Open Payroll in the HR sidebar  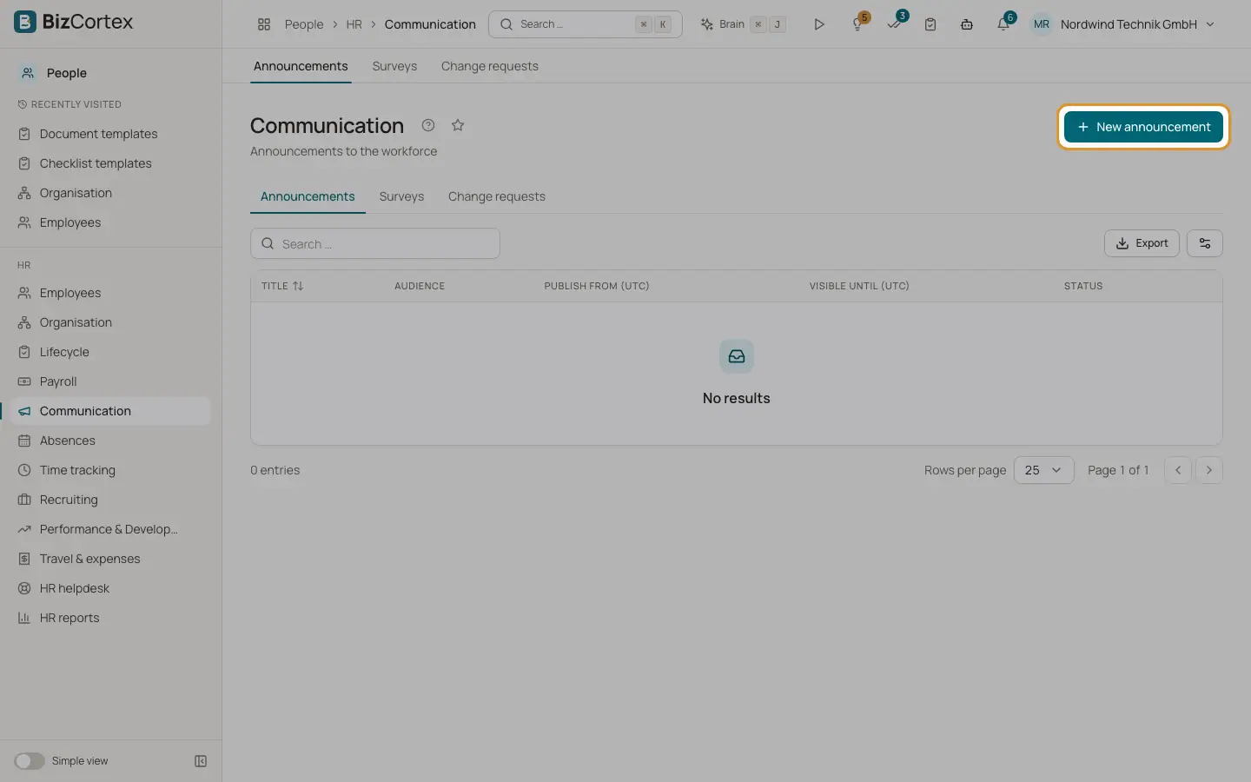pos(58,381)
